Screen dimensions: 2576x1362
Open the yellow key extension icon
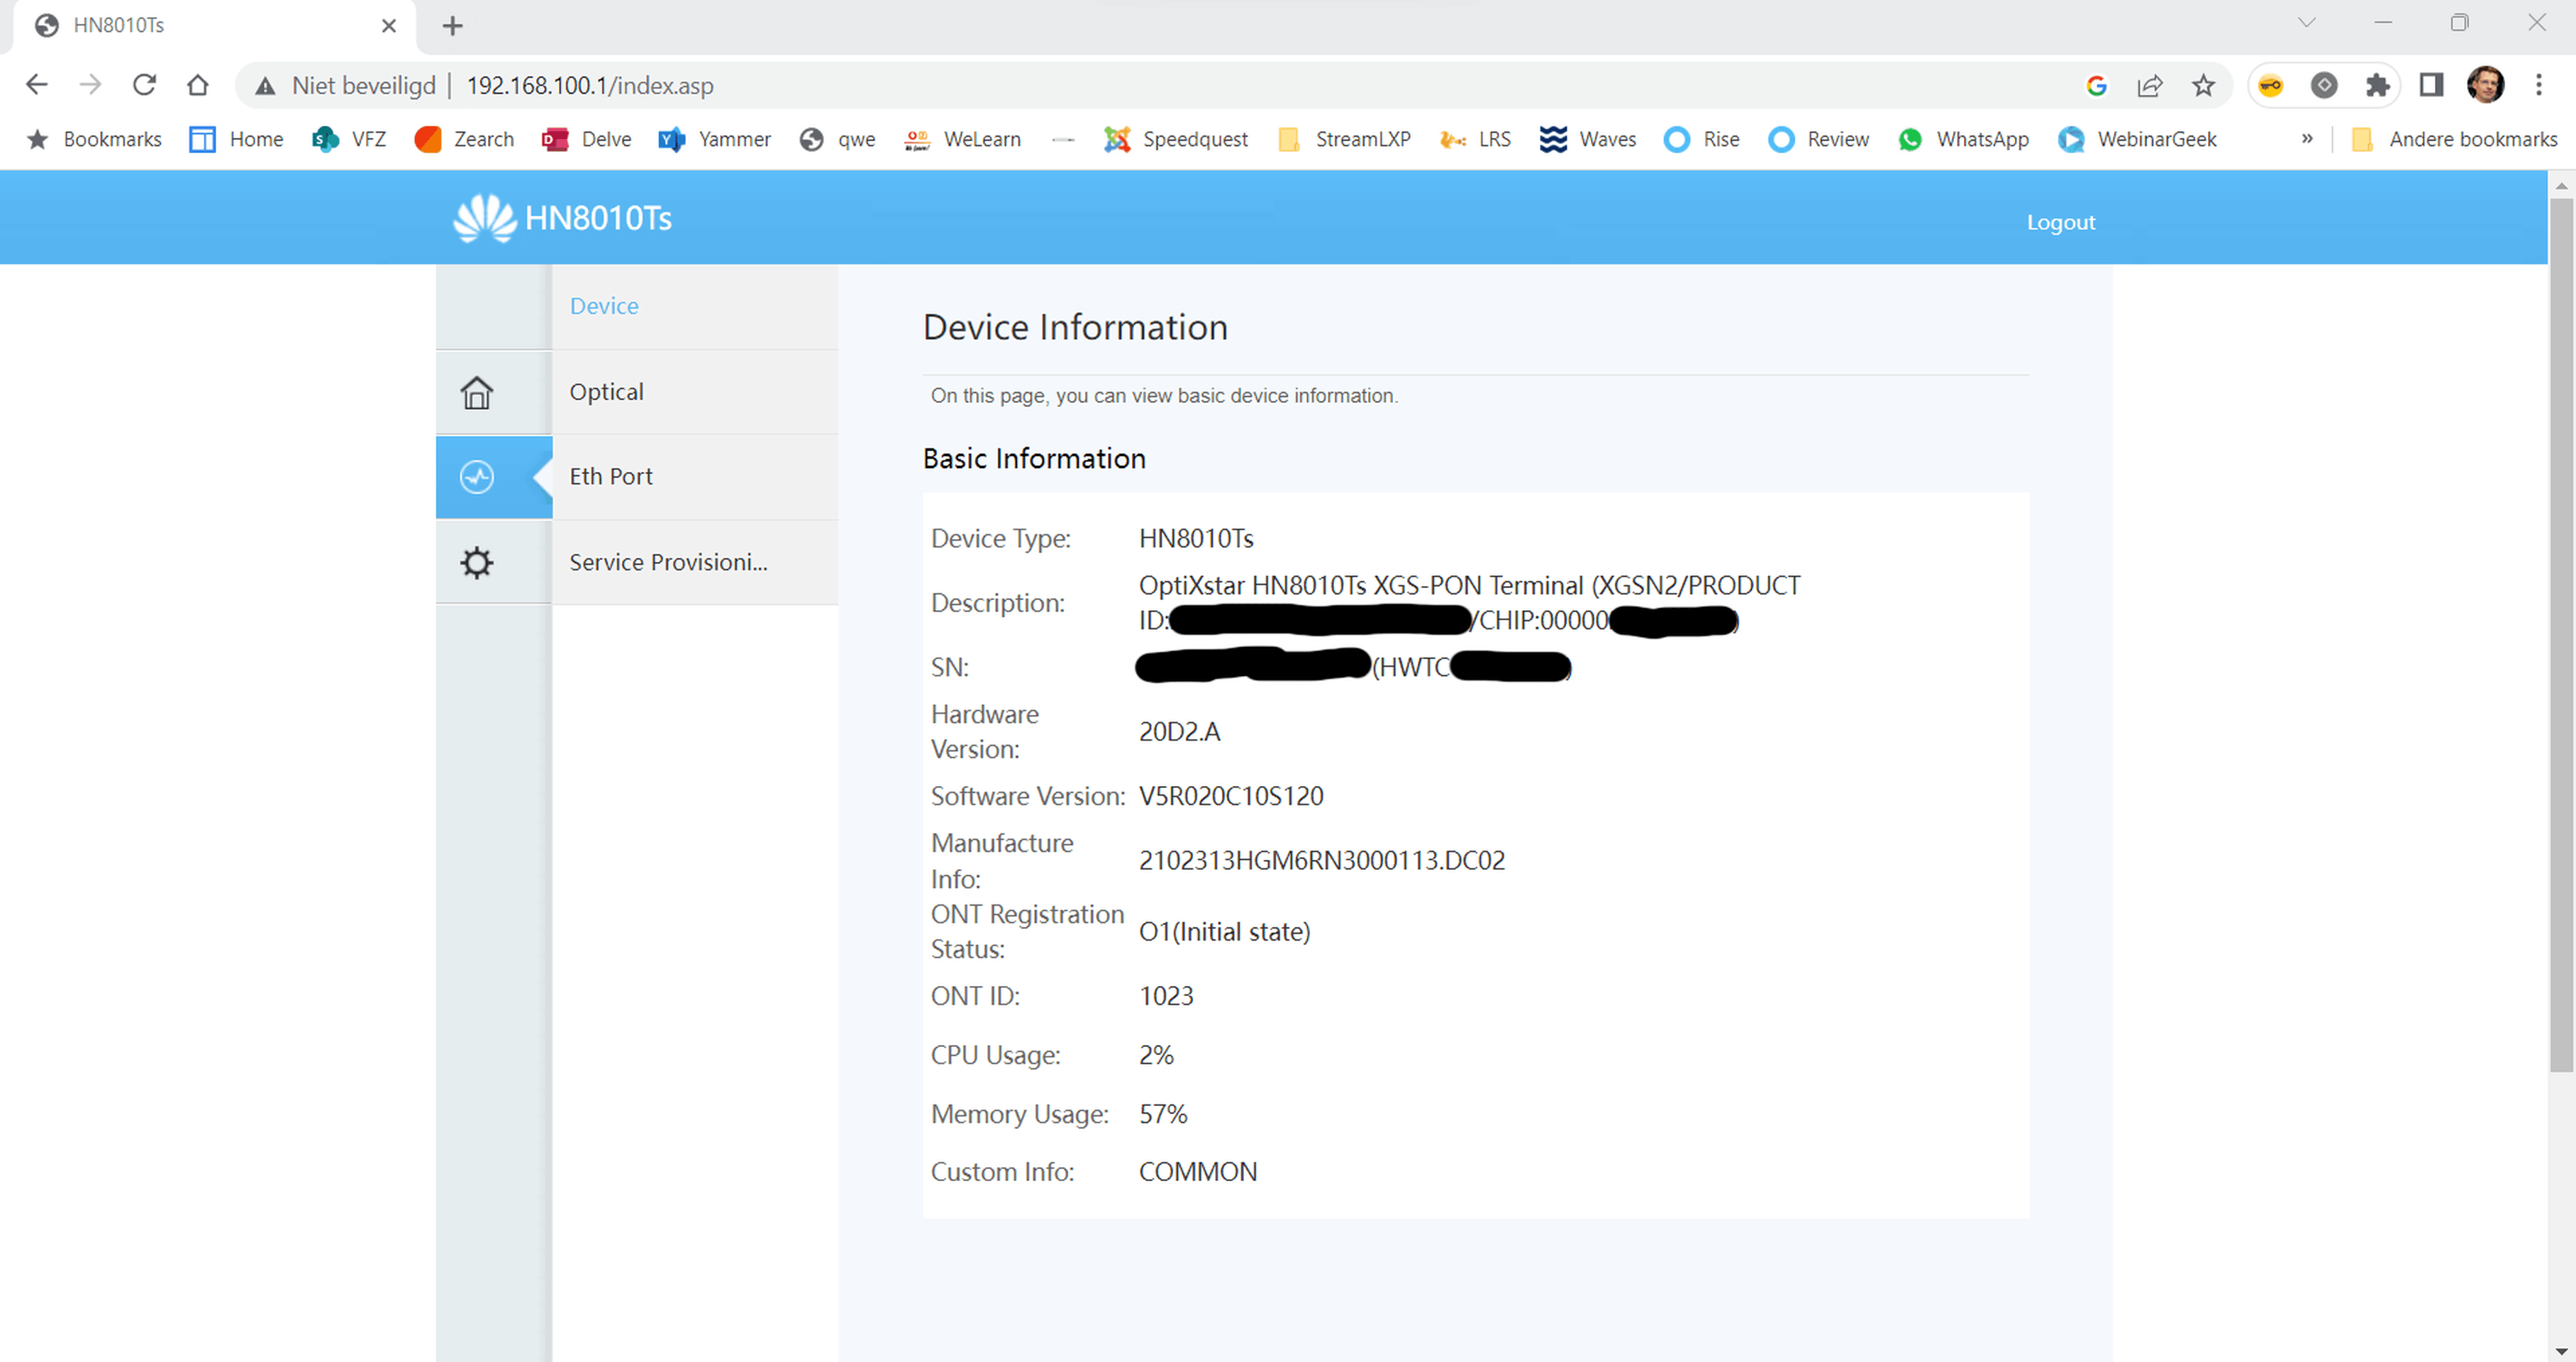pos(2271,86)
